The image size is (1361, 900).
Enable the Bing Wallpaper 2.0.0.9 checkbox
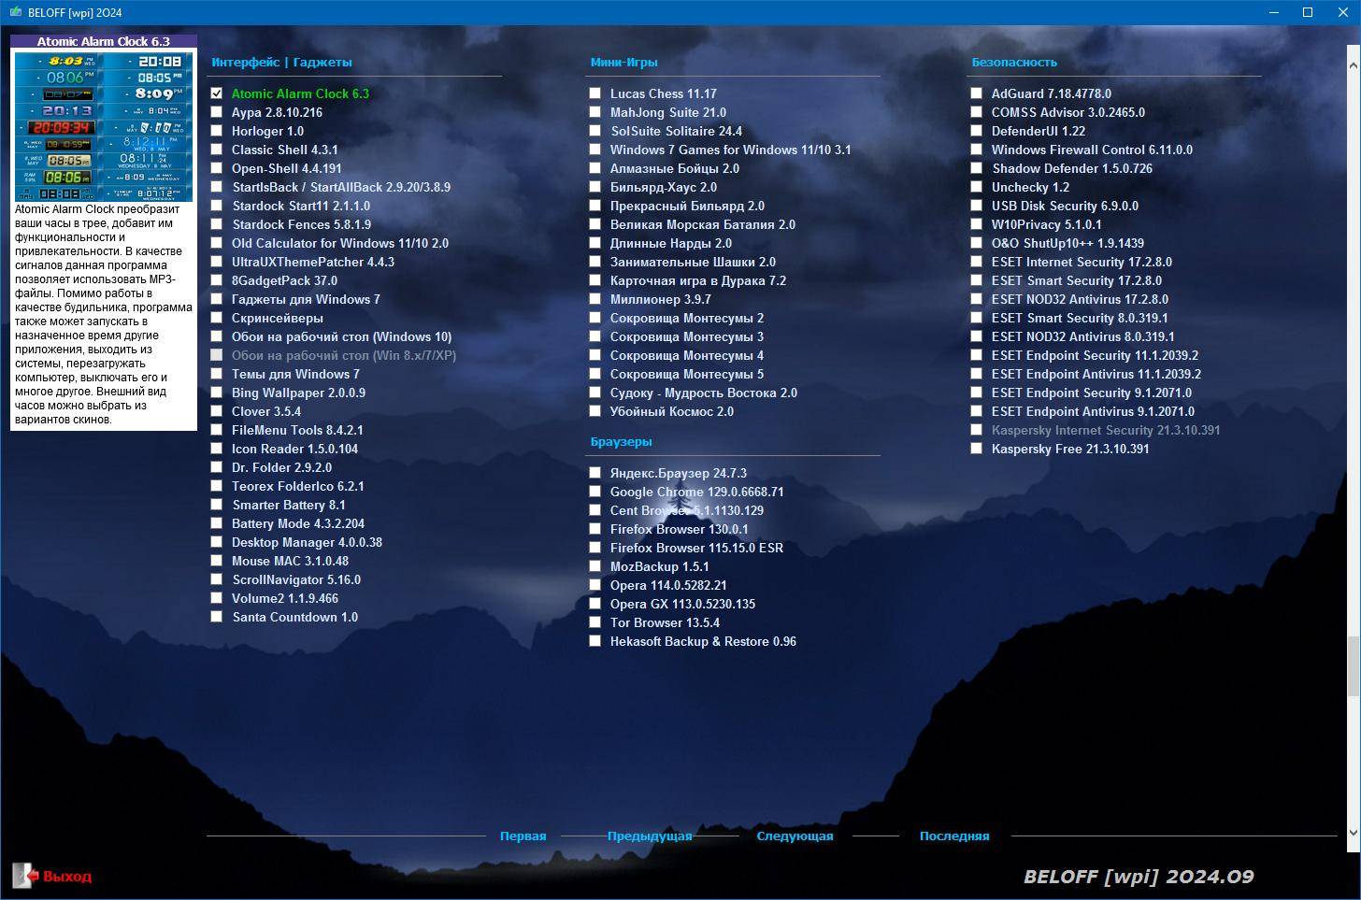click(x=217, y=393)
